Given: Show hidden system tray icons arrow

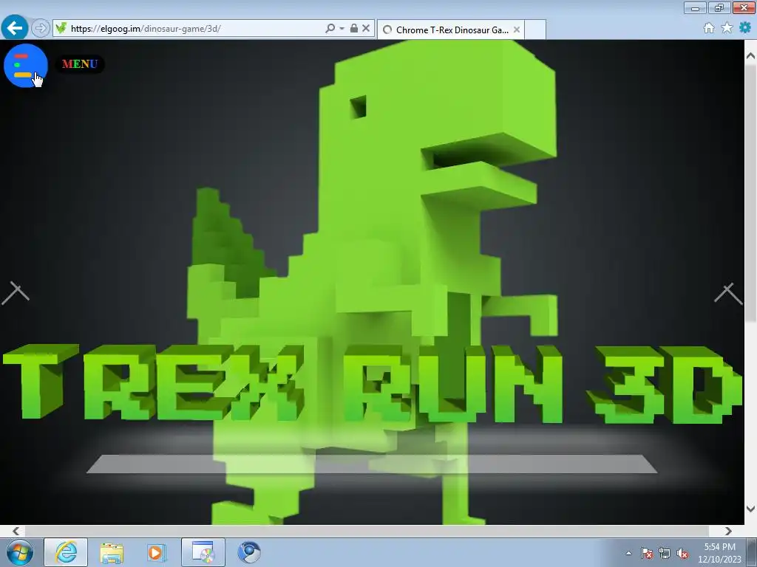Looking at the screenshot, I should click(628, 553).
